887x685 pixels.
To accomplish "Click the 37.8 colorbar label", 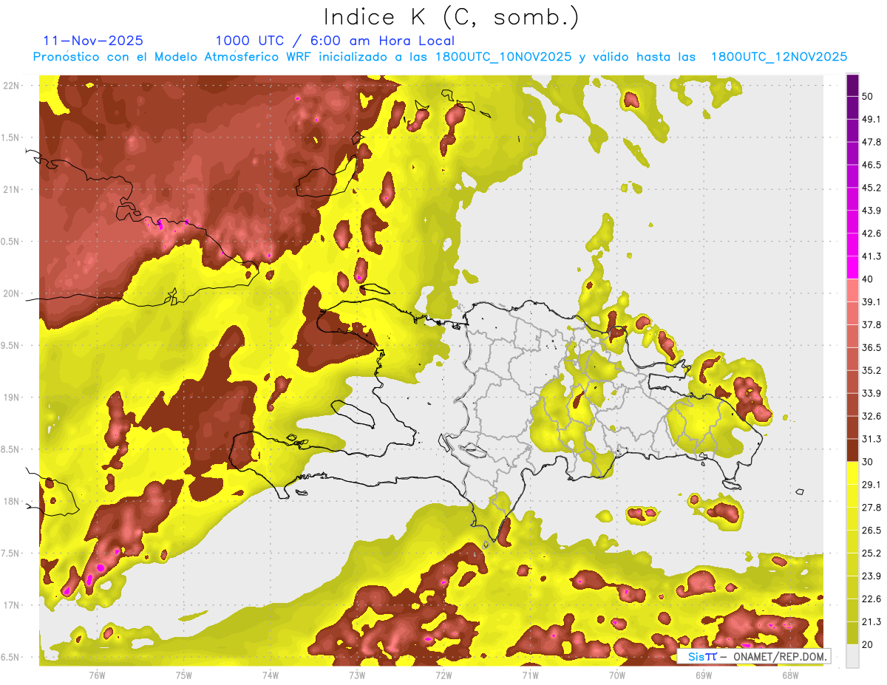I will click(871, 325).
